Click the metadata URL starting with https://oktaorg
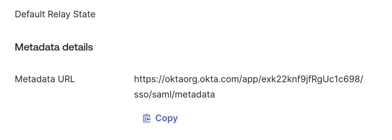 click(249, 79)
